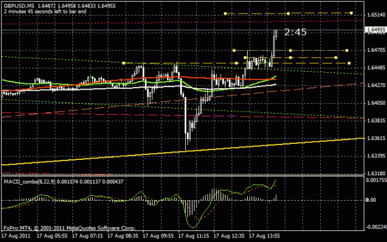Click the '17 Aug 07:15' time label
The width and height of the screenshot is (387, 242).
point(87,236)
